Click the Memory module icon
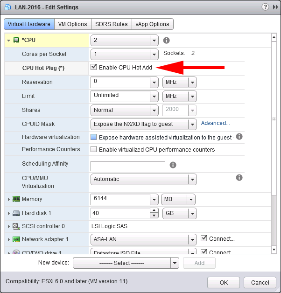281x293 pixels. coord(16,199)
